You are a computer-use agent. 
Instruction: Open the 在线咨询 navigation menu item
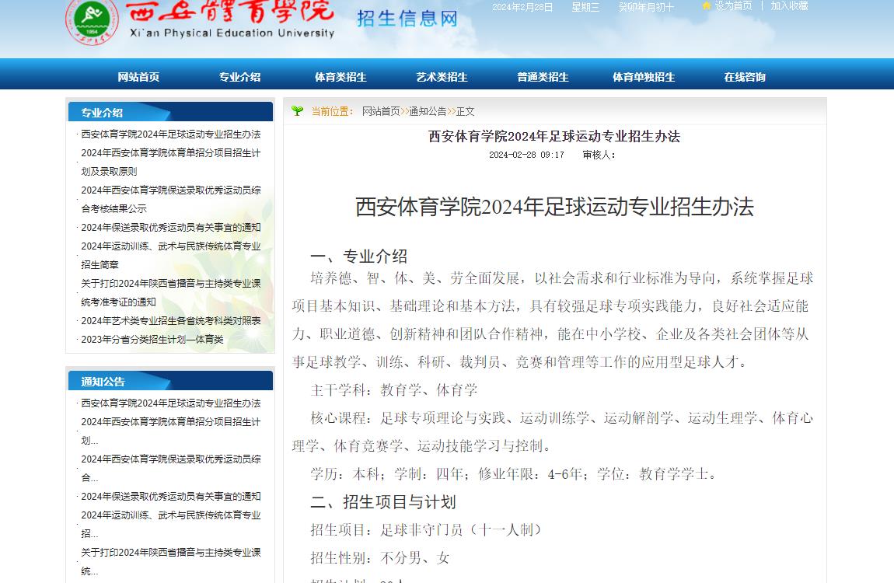(x=745, y=77)
